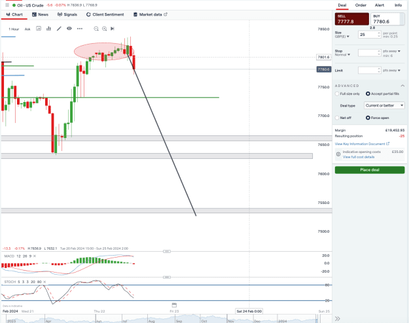The width and height of the screenshot is (409, 323).
Task: Change the Ask price type selector
Action: (27, 29)
